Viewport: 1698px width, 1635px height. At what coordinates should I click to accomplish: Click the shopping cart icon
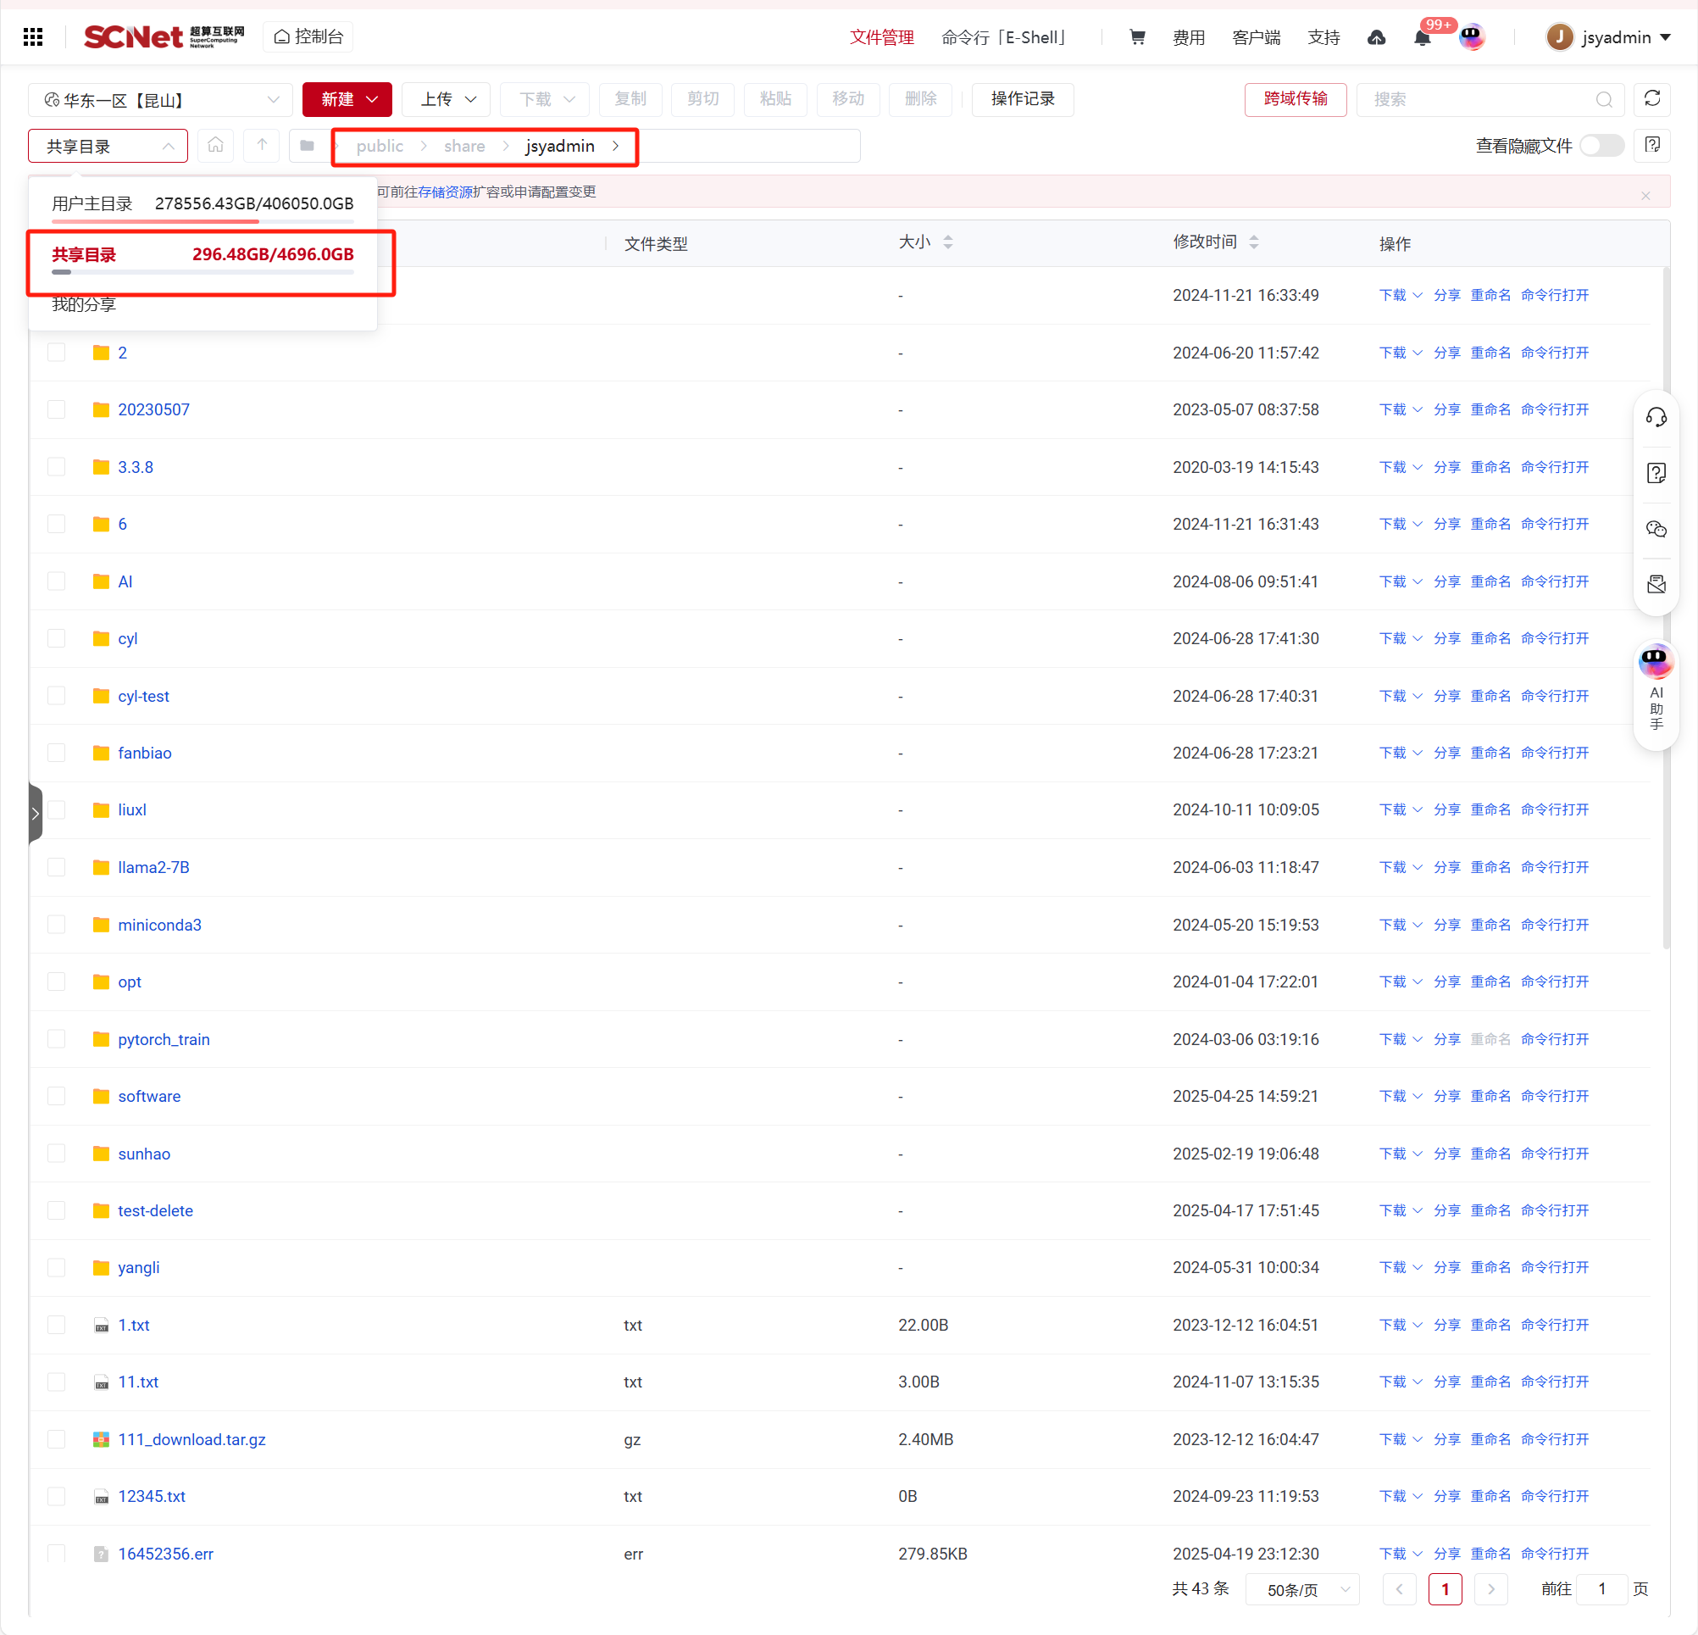coord(1136,36)
